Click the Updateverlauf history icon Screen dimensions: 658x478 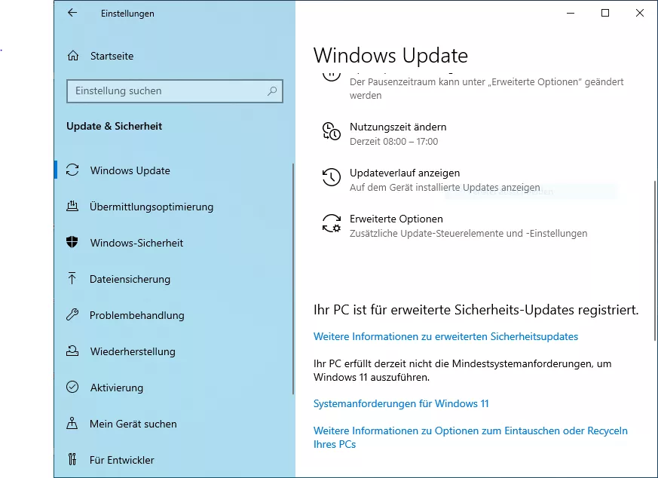331,177
